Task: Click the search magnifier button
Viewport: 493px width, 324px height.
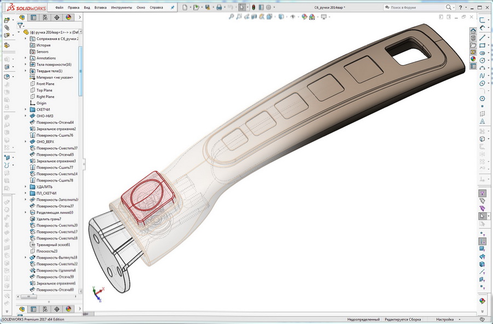Action: (x=449, y=7)
